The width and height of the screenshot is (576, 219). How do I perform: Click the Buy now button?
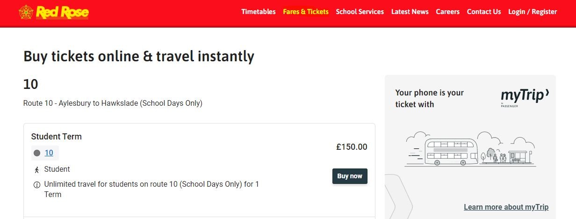point(350,176)
